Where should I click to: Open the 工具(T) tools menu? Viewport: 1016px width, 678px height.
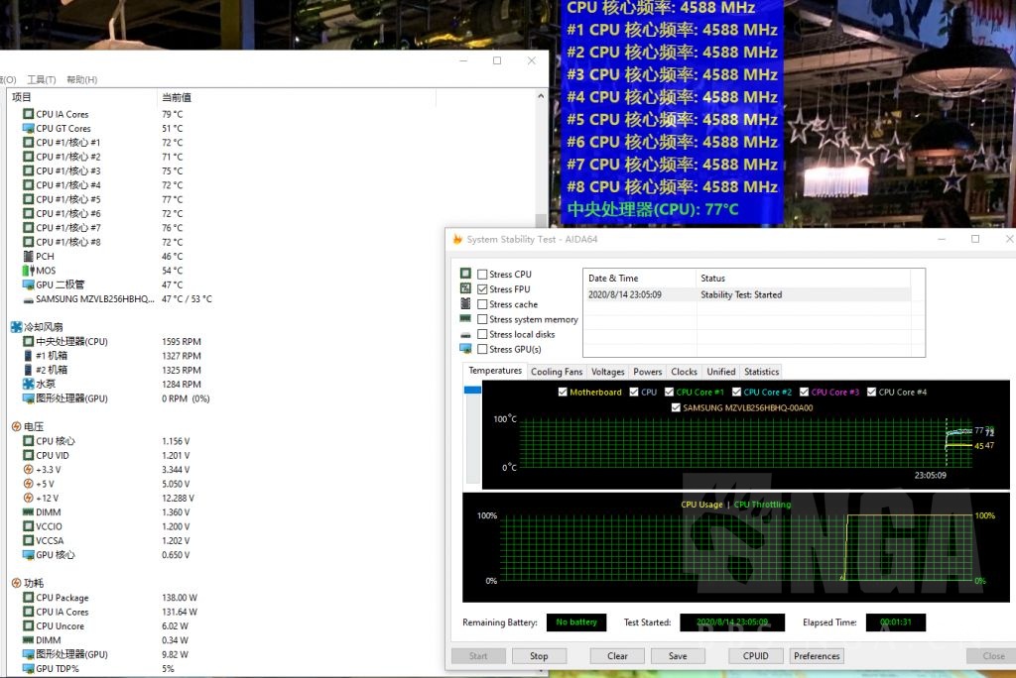42,79
